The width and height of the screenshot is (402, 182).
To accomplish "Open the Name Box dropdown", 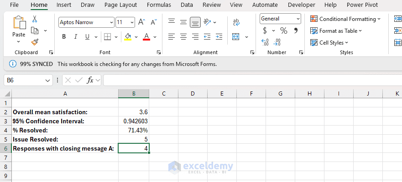I will tap(47, 81).
